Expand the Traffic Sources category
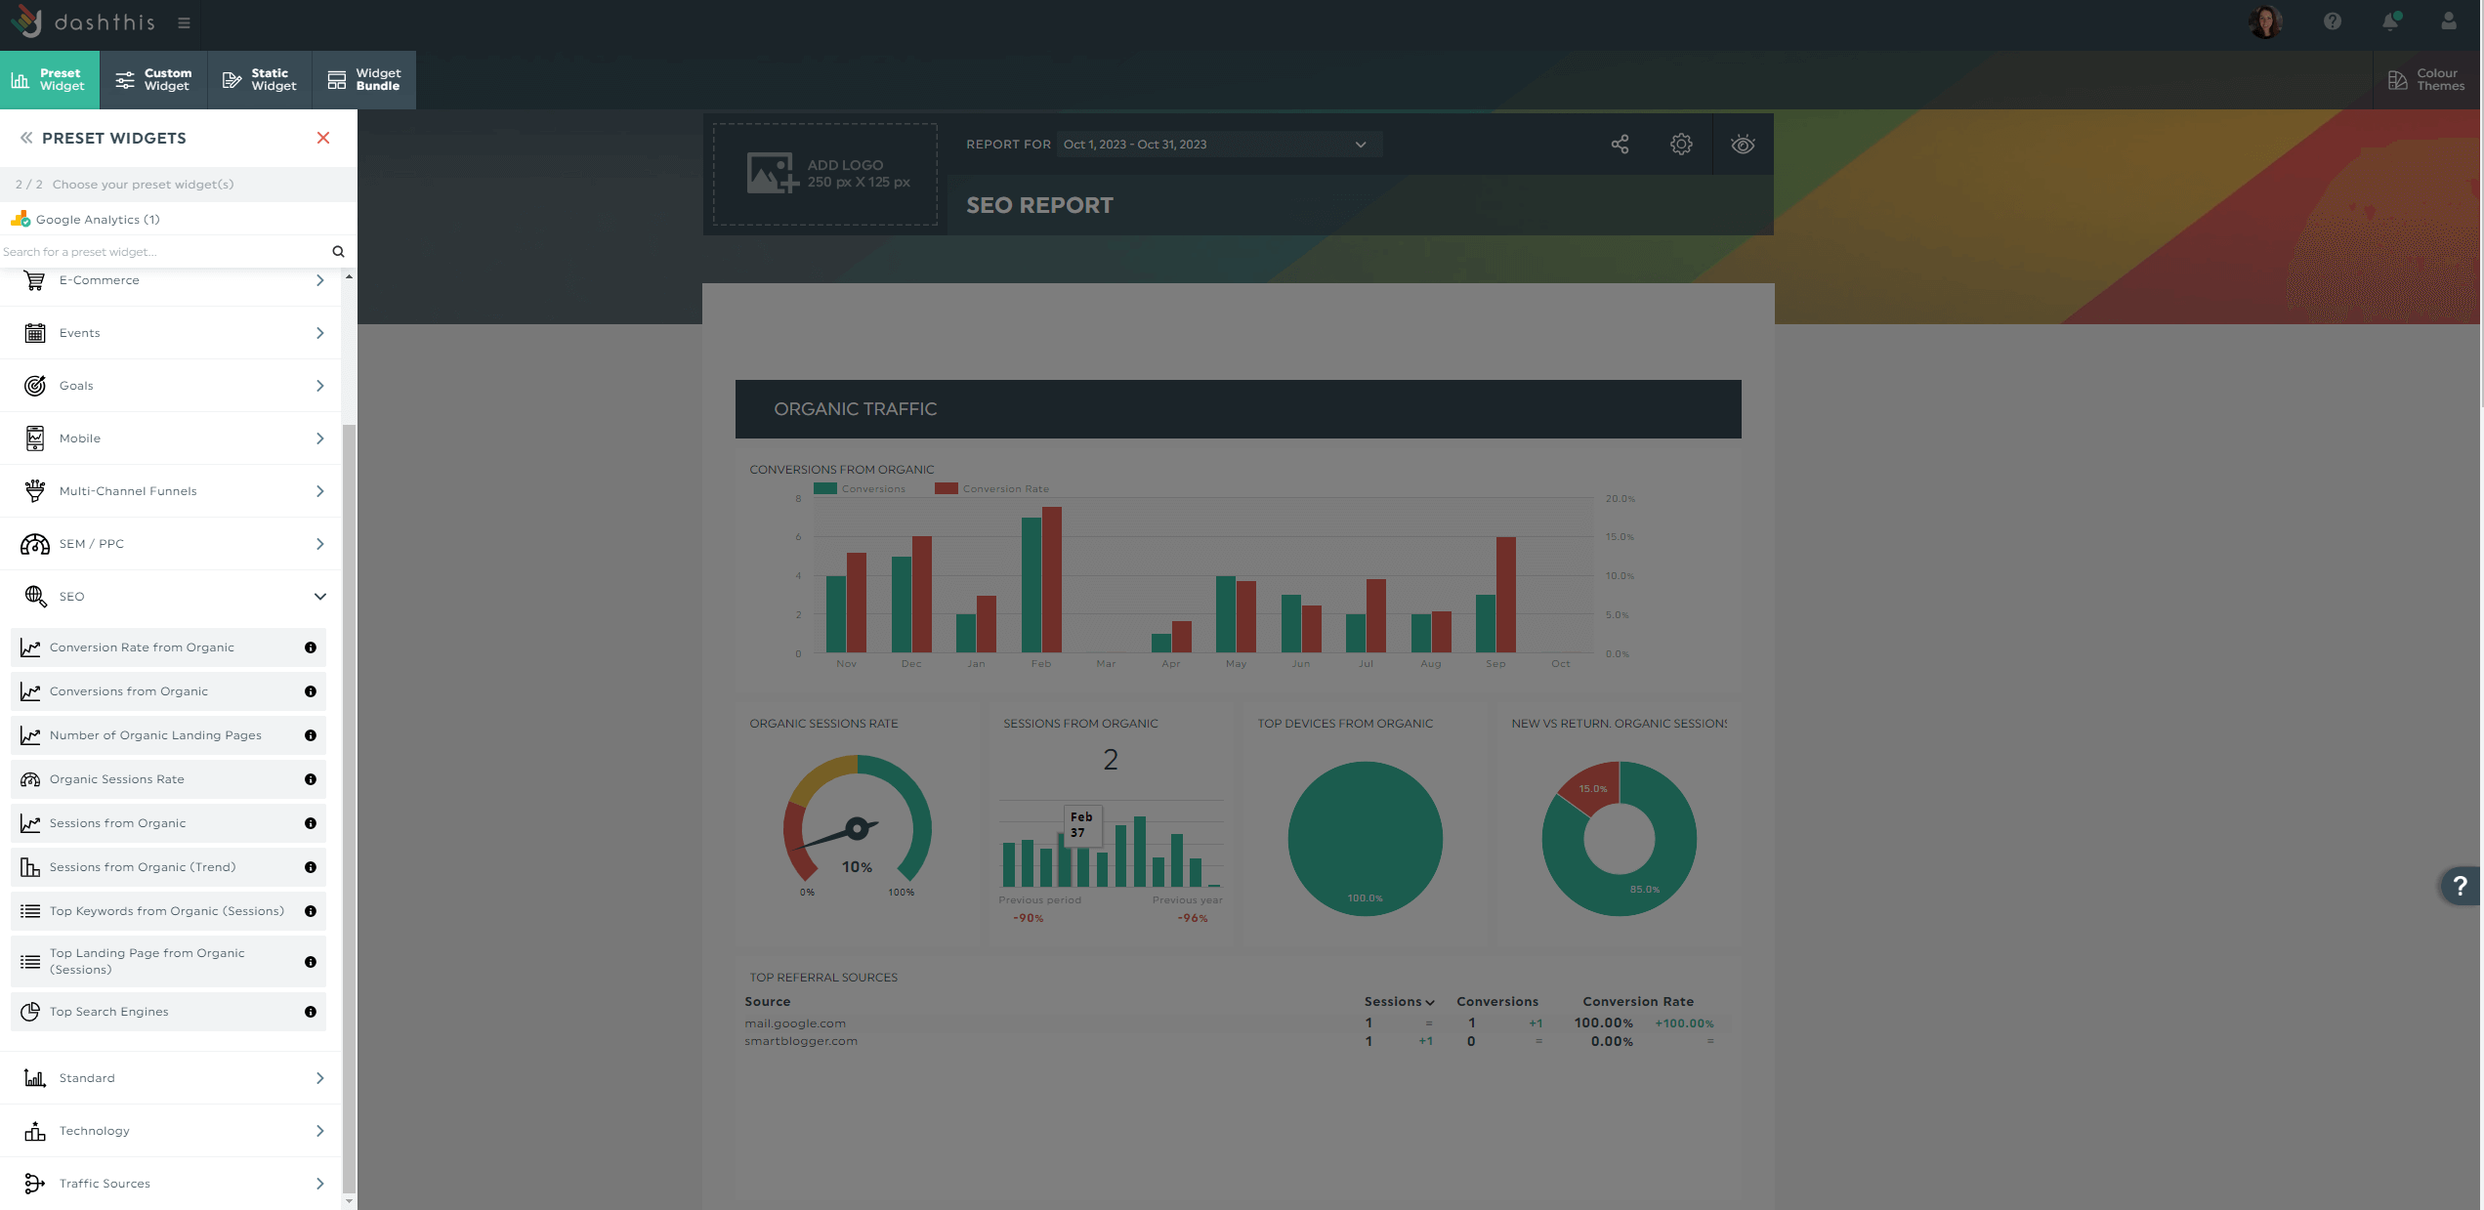Screen dimensions: 2484x1210 point(171,1184)
